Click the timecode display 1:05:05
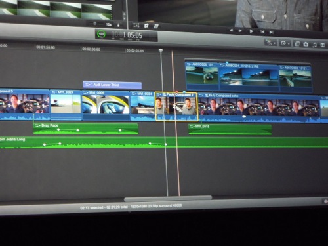The width and height of the screenshot is (328, 246). coord(127,35)
